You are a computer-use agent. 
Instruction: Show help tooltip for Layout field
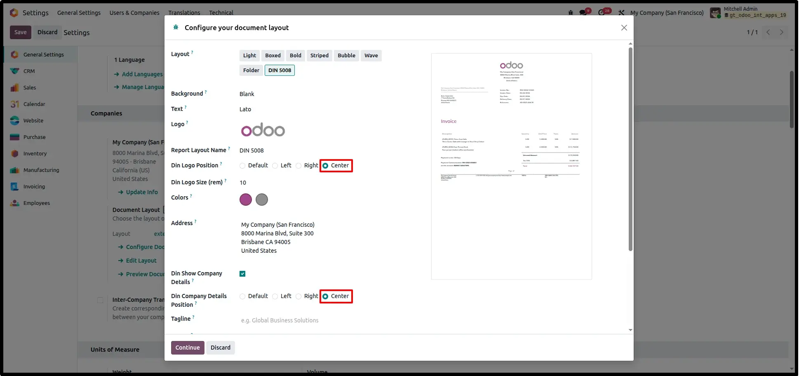pos(192,52)
